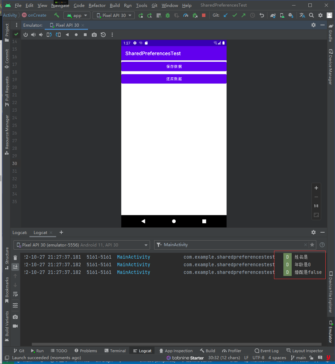Toggle scroll to end in Logcat
The image size is (335, 364).
click(15, 267)
